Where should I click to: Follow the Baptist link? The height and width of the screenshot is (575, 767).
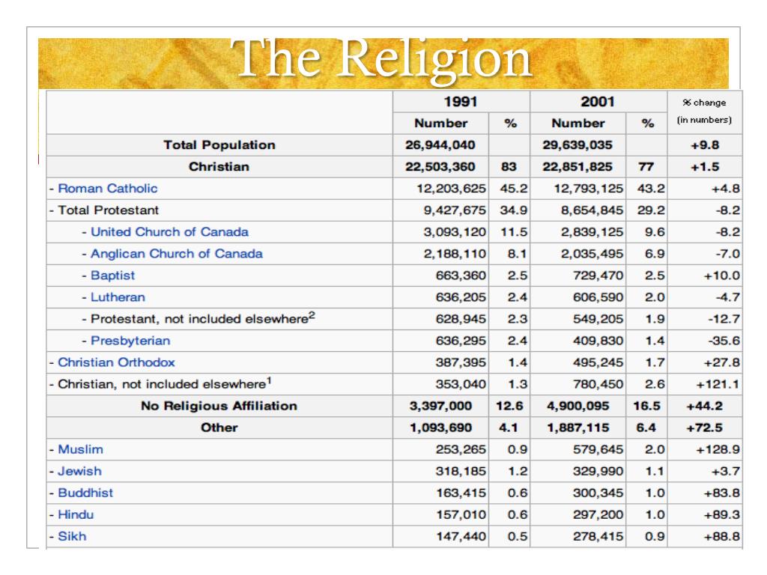[112, 276]
